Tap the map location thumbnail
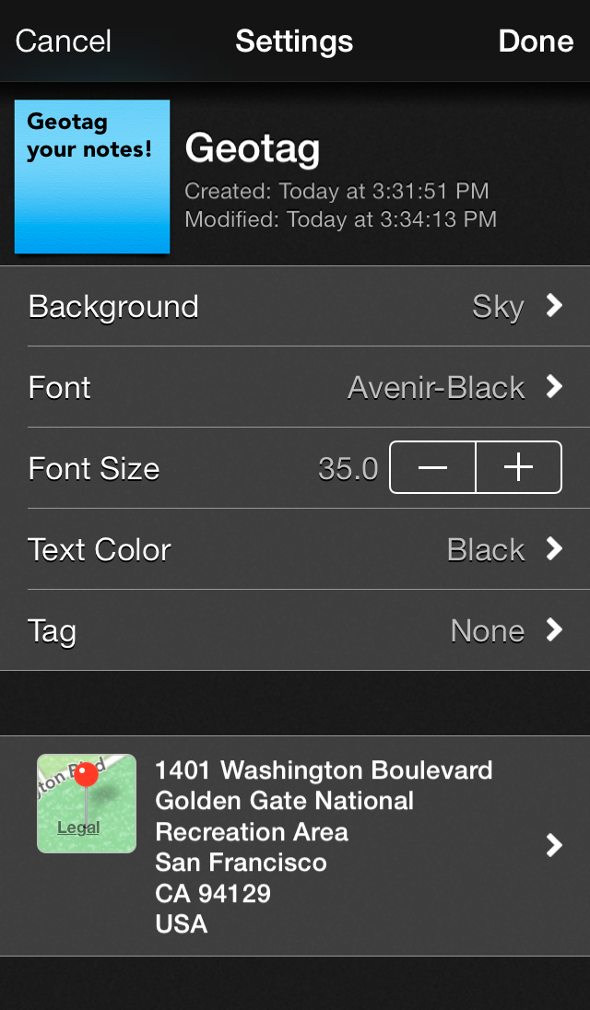This screenshot has height=1010, width=590. [x=87, y=804]
